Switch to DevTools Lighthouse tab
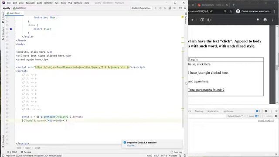The width and height of the screenshot is (279, 157). point(228,111)
